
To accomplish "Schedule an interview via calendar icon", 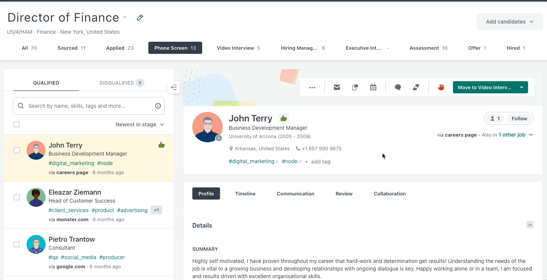I will tap(373, 87).
